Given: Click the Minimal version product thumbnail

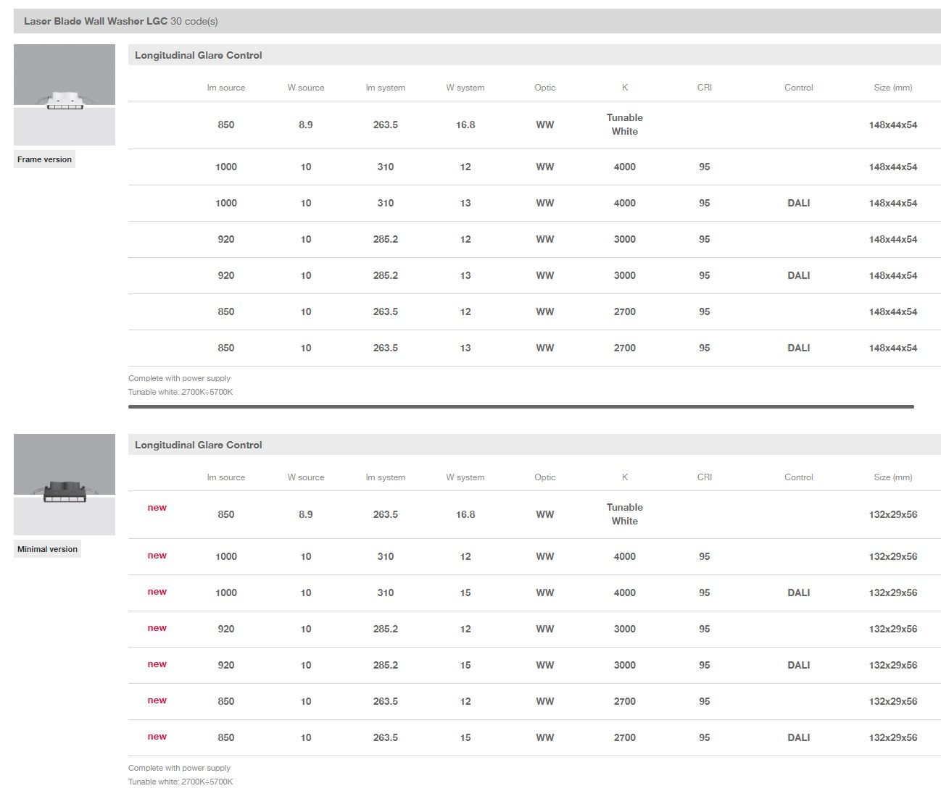Looking at the screenshot, I should [64, 485].
